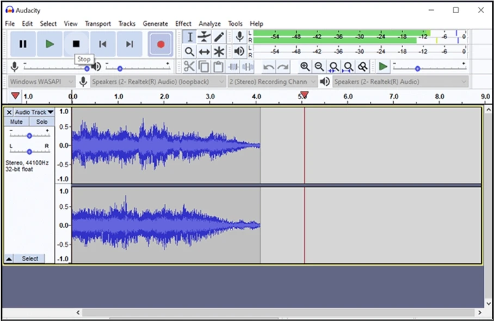Stop the recording with the Stop button
The width and height of the screenshot is (494, 321).
coord(76,44)
